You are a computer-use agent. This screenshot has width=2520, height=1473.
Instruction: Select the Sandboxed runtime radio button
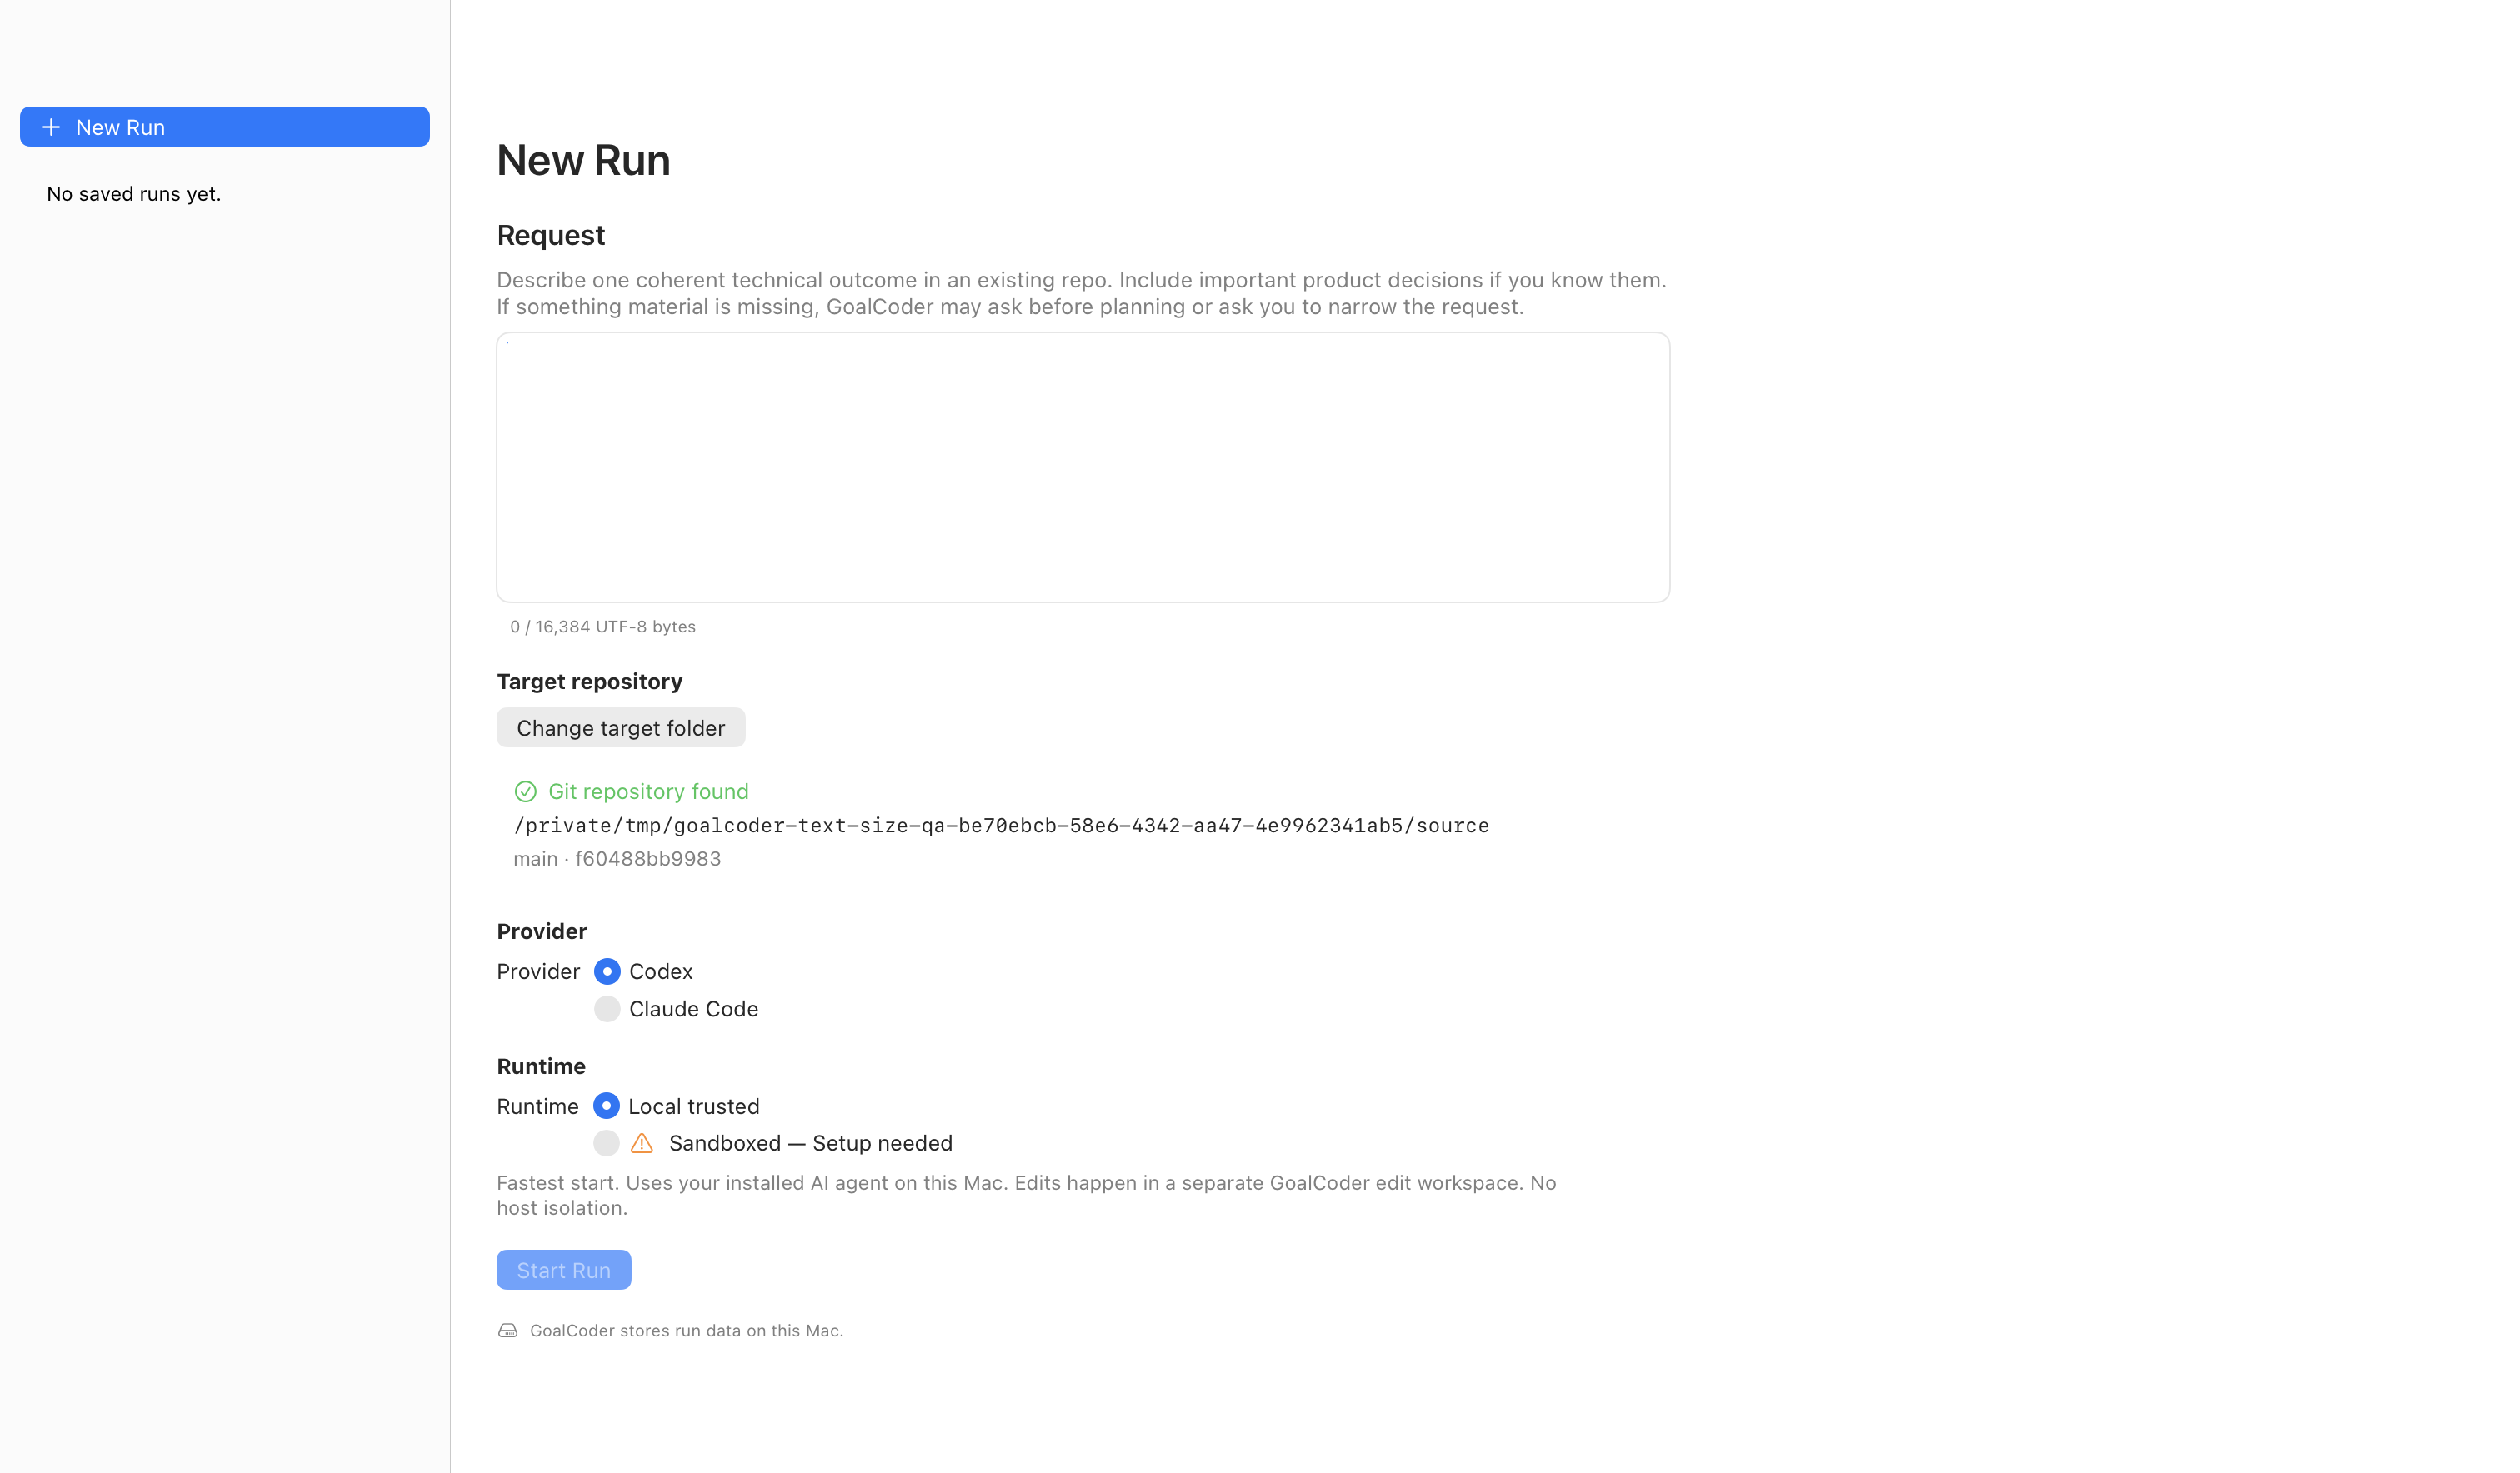(x=606, y=1143)
